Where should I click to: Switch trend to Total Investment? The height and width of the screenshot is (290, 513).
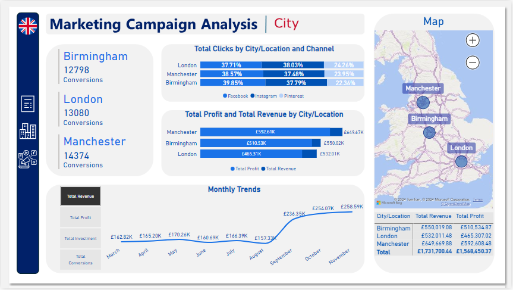pyautogui.click(x=81, y=238)
